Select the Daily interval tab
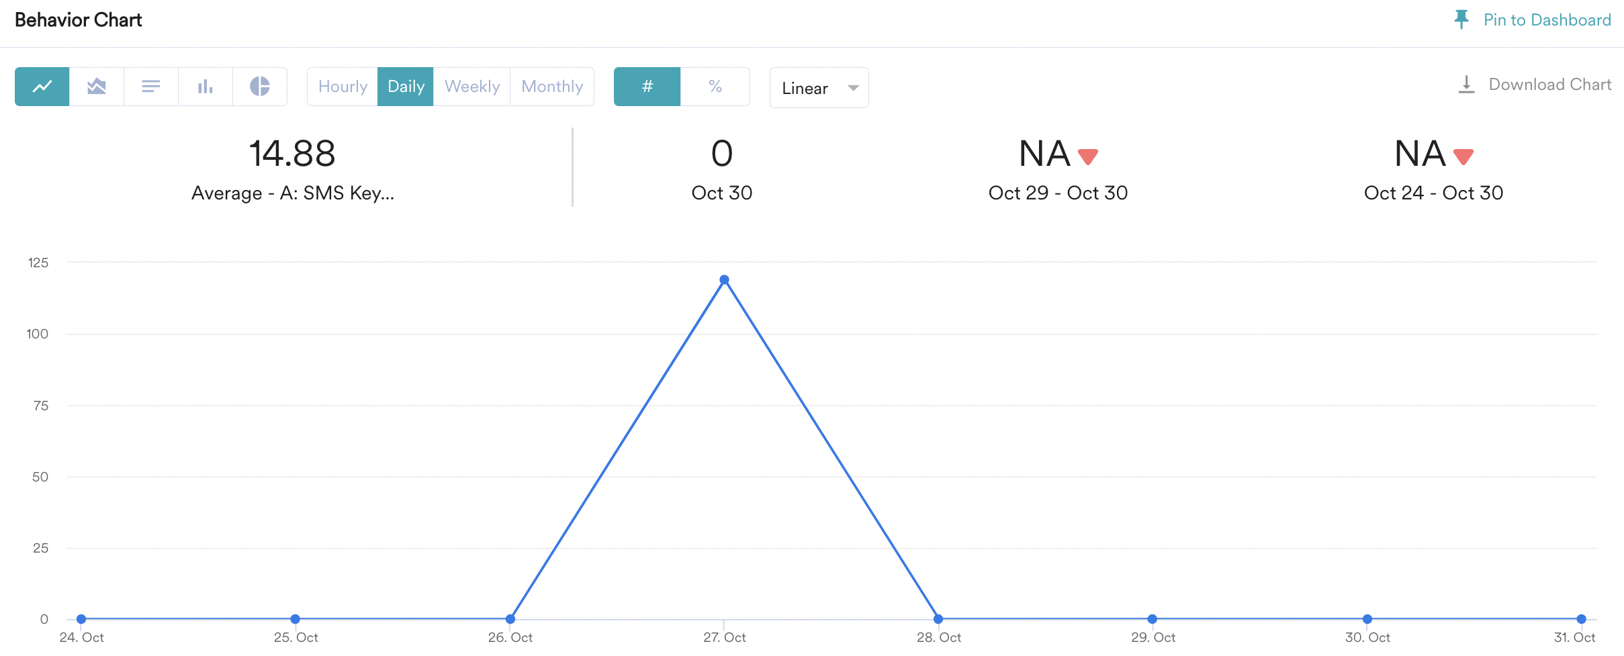 406,87
